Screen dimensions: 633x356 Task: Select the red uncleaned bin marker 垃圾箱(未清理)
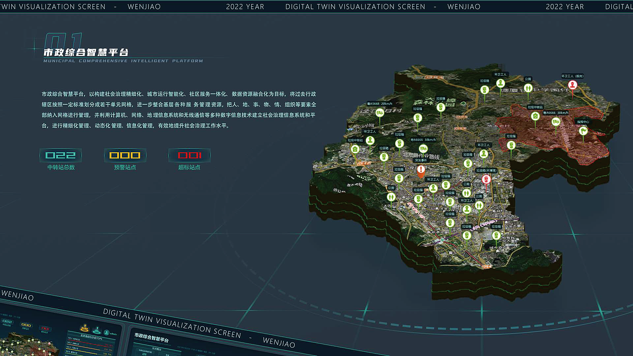coord(486,179)
